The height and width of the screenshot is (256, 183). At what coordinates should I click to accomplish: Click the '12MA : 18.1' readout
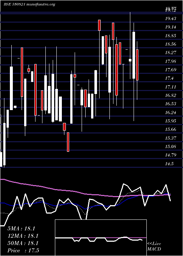23,236
